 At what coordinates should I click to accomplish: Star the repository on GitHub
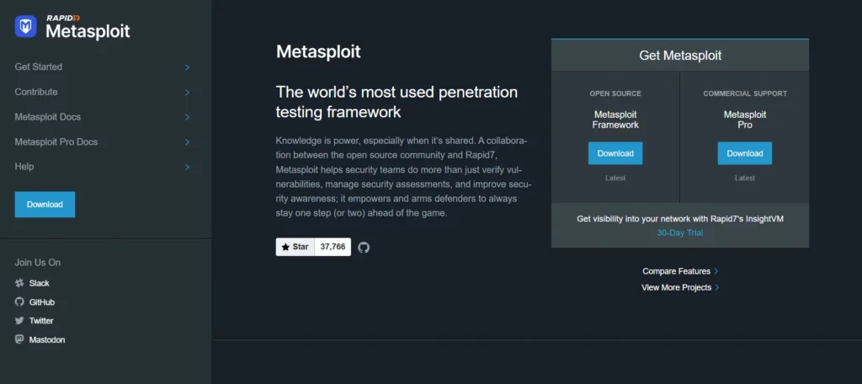coord(295,247)
